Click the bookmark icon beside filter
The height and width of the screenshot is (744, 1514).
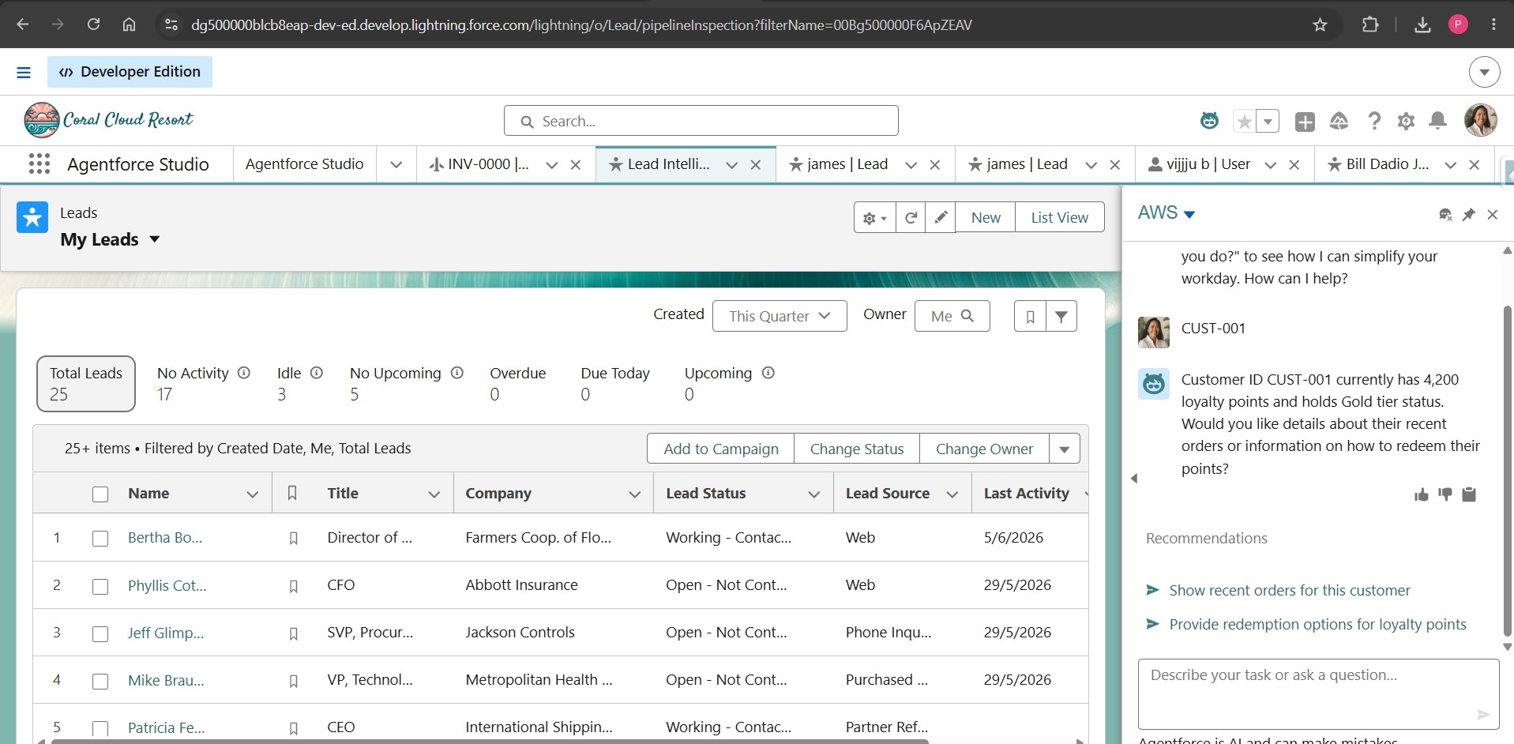point(1030,316)
